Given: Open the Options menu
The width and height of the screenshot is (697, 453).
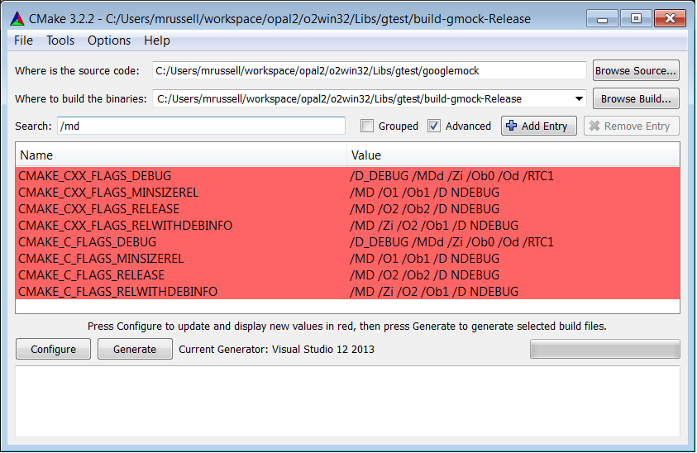Looking at the screenshot, I should pyautogui.click(x=109, y=41).
